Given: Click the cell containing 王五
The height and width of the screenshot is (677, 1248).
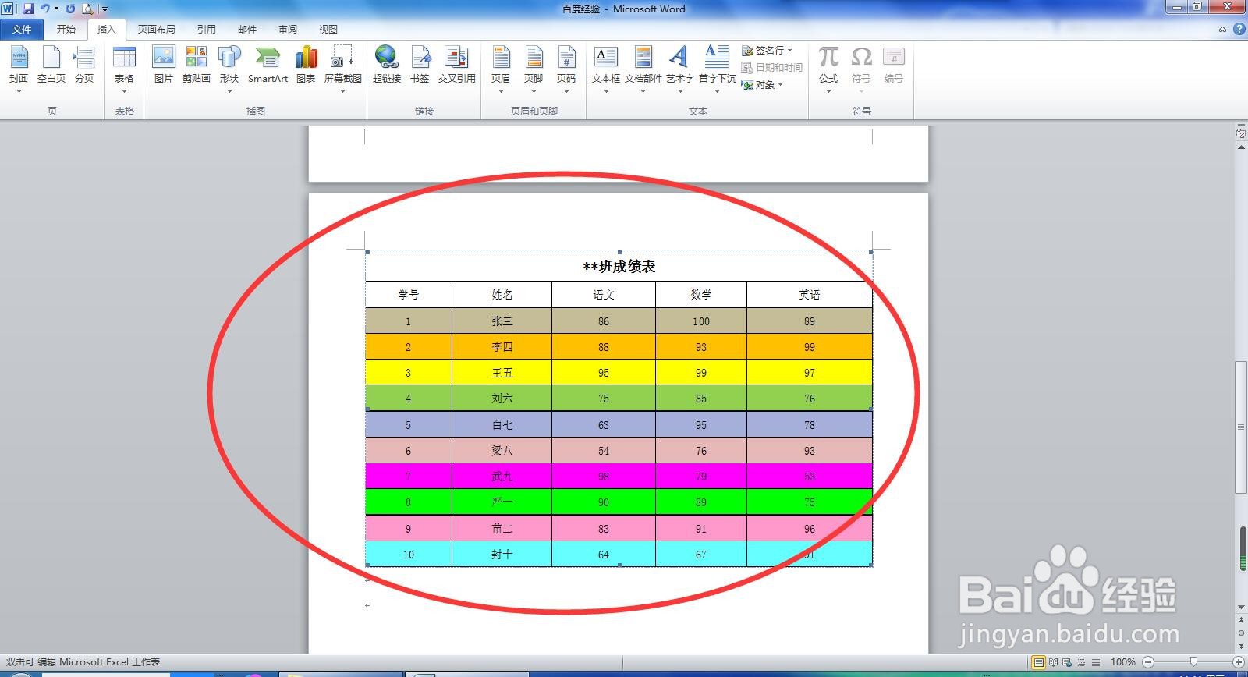Looking at the screenshot, I should [x=502, y=373].
